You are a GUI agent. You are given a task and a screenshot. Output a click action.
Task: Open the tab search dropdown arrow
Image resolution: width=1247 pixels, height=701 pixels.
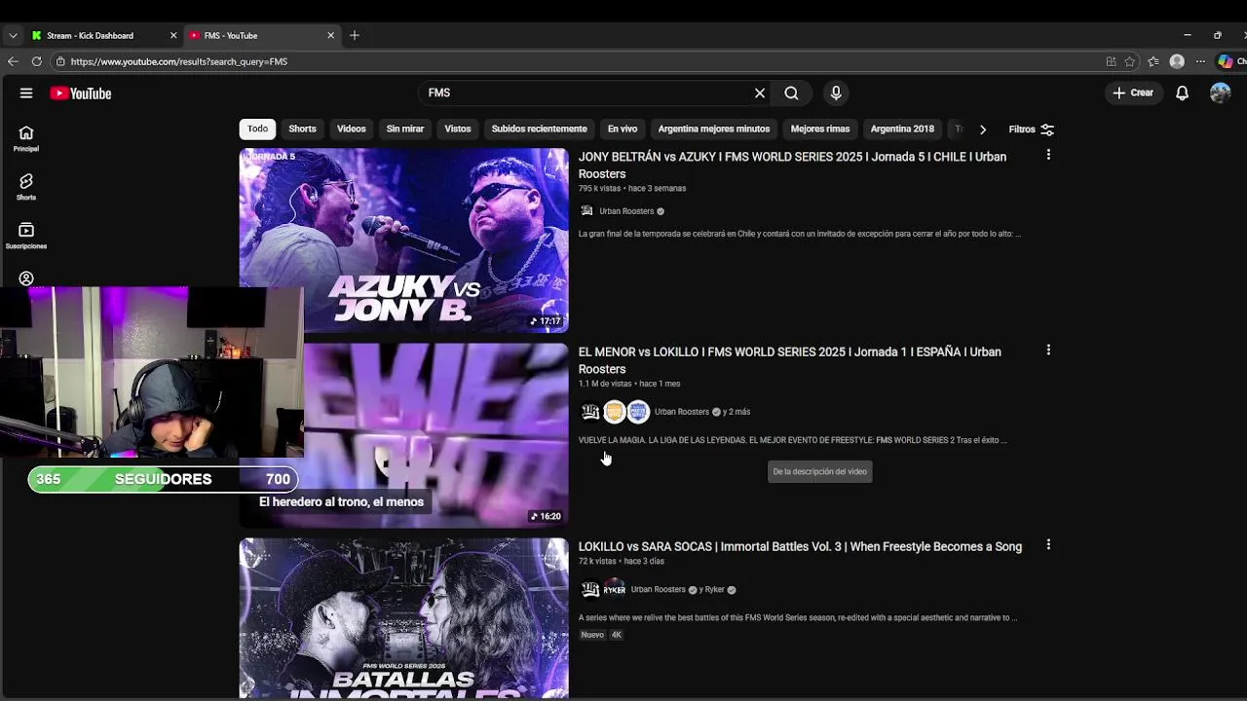(13, 35)
